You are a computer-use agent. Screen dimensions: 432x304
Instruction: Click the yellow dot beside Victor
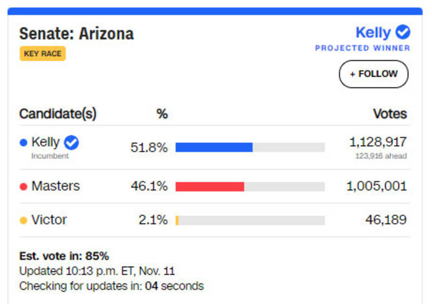23,220
